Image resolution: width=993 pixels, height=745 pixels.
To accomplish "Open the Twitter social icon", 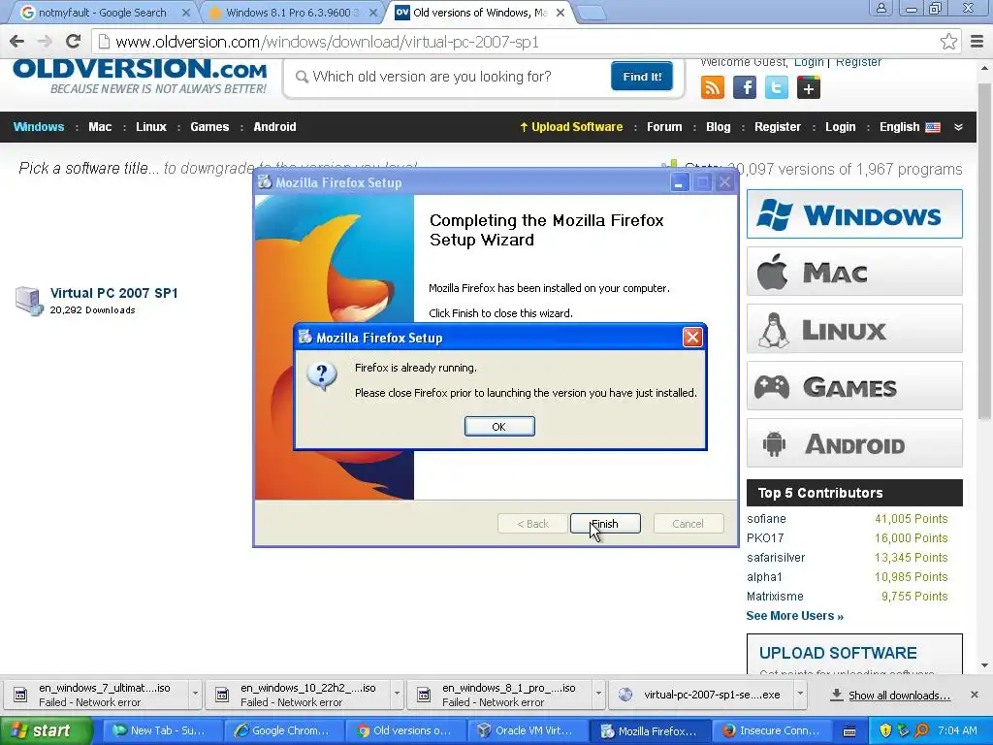I will (776, 87).
